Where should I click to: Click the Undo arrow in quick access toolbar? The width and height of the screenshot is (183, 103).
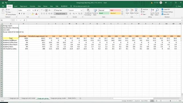coord(6,3)
